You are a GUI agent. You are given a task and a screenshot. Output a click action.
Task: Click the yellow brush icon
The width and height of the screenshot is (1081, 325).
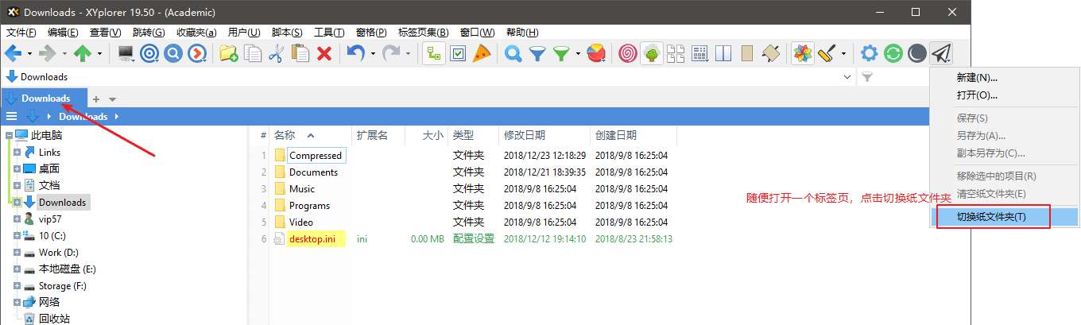tap(827, 53)
